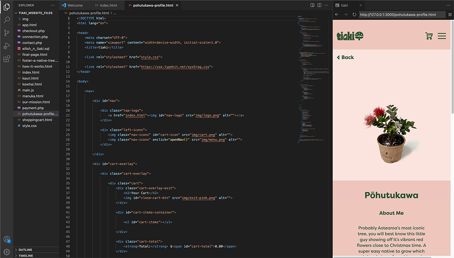The height and width of the screenshot is (258, 454).
Task: Click the shopping cart icon in preview
Action: pos(429,36)
